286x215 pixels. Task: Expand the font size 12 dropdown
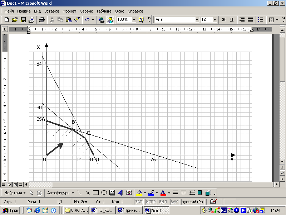(214, 20)
